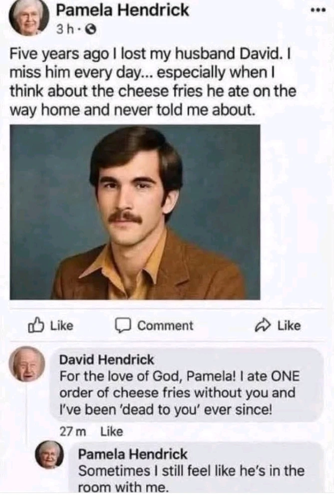Viewport: 334px width, 499px height.
Task: Open Pamela Hendrick's name in the reply
Action: coord(133,454)
